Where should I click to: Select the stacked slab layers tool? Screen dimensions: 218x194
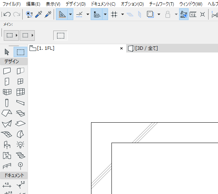20,113
